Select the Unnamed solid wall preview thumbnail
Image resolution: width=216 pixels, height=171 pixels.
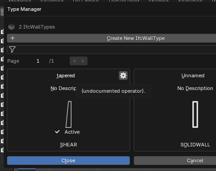[195, 115]
